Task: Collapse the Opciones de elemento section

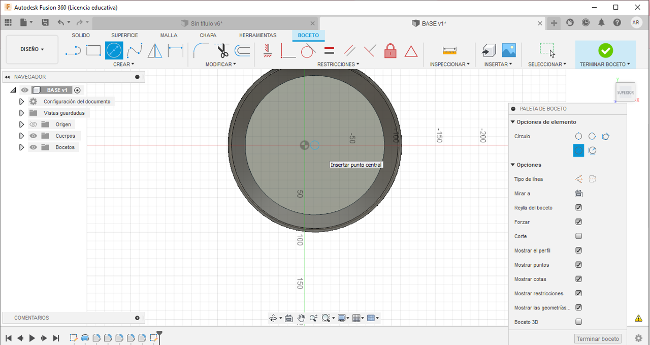Action: click(513, 122)
